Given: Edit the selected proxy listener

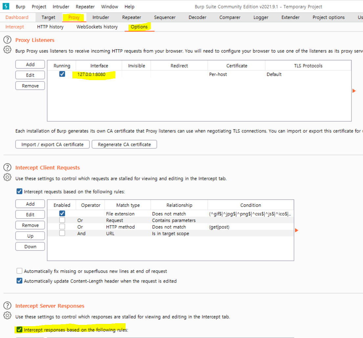Looking at the screenshot, I should (30, 75).
